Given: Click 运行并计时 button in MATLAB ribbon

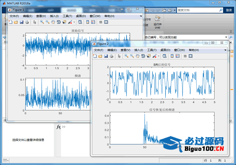Looking at the screenshot, I should (x=157, y=22).
